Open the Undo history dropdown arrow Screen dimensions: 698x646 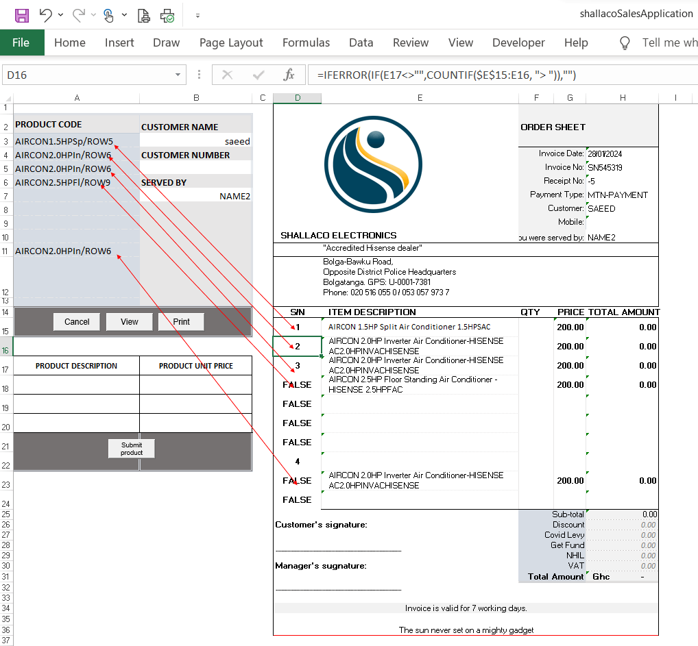tap(60, 15)
